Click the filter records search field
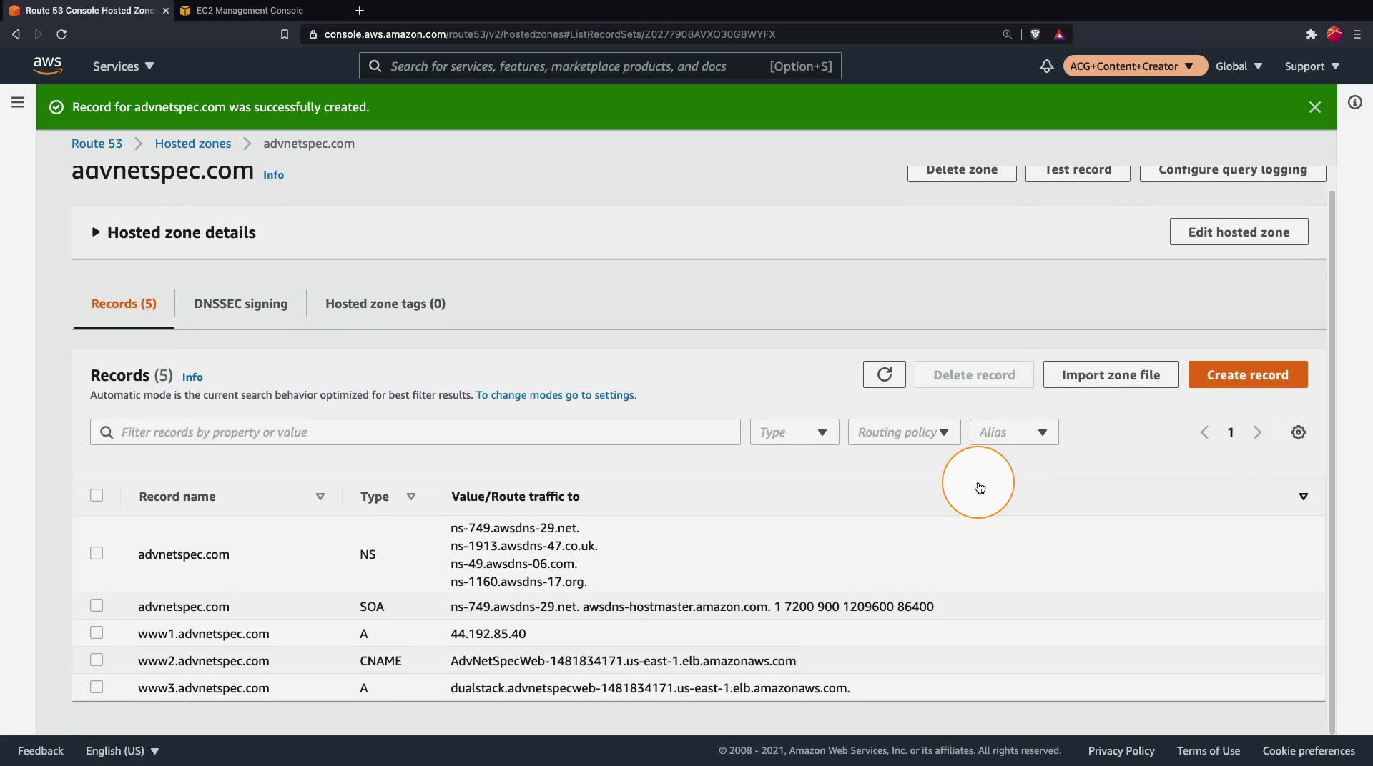This screenshot has width=1373, height=766. [422, 432]
